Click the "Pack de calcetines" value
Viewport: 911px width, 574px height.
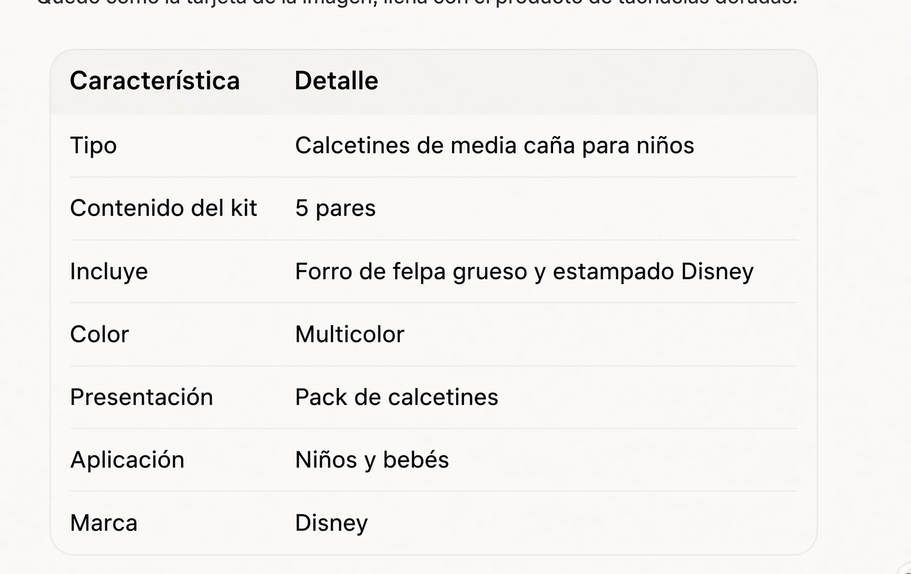point(397,397)
